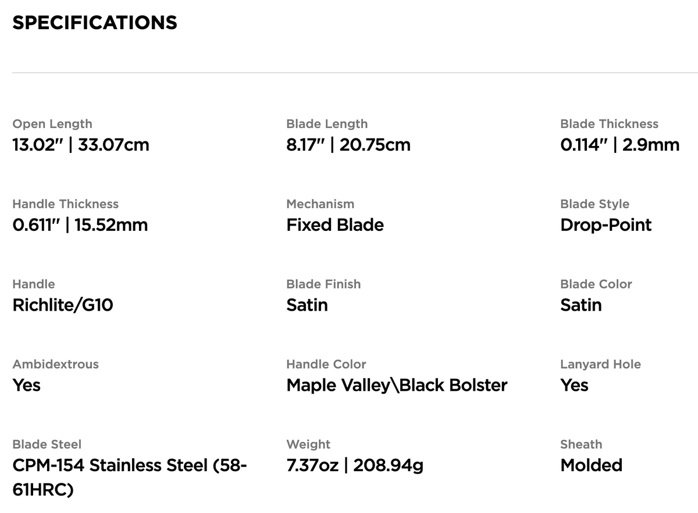
Task: Click the Satin value under Blade Color
Action: click(581, 305)
